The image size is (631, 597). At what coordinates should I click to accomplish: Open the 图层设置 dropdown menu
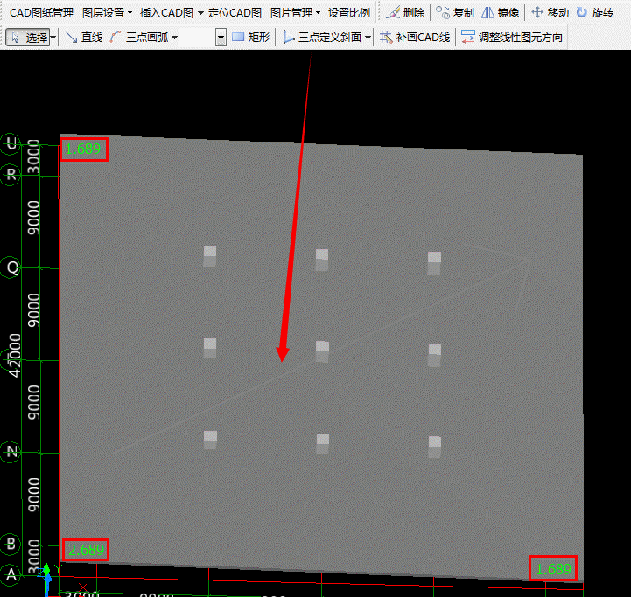[x=107, y=13]
